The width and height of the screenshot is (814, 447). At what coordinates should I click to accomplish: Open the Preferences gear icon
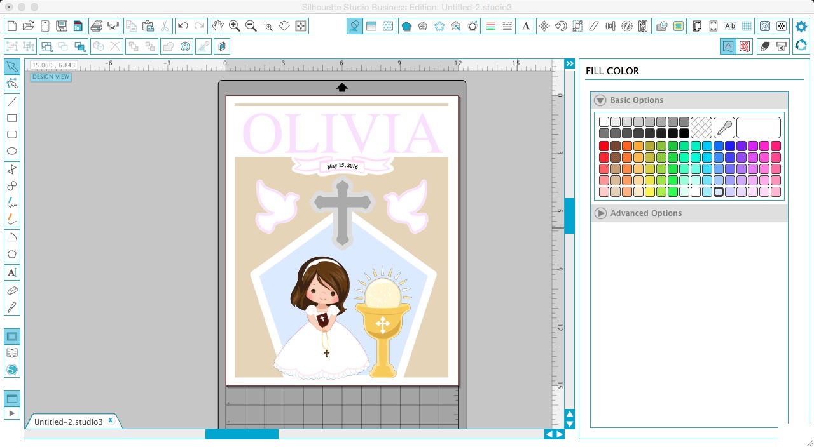tap(800, 26)
